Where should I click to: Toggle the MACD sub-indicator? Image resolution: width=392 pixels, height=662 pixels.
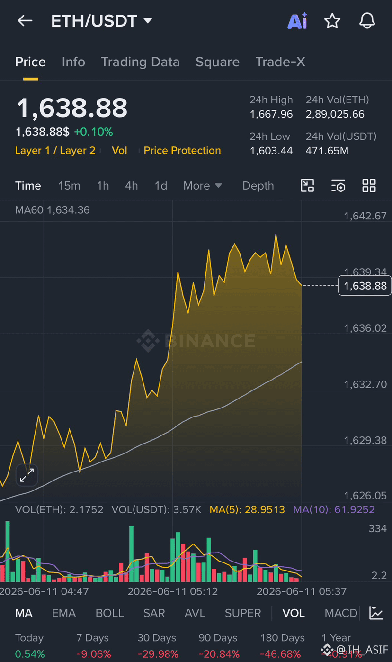[341, 613]
